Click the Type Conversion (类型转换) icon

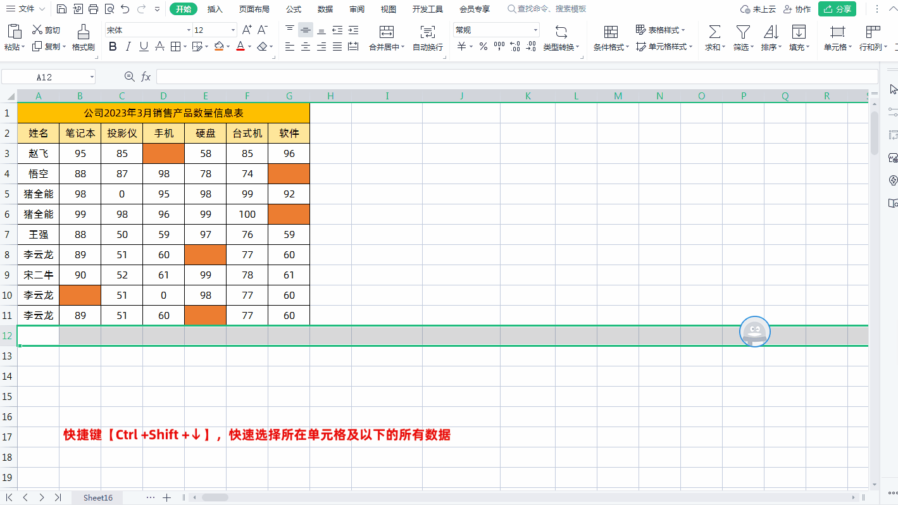[561, 32]
